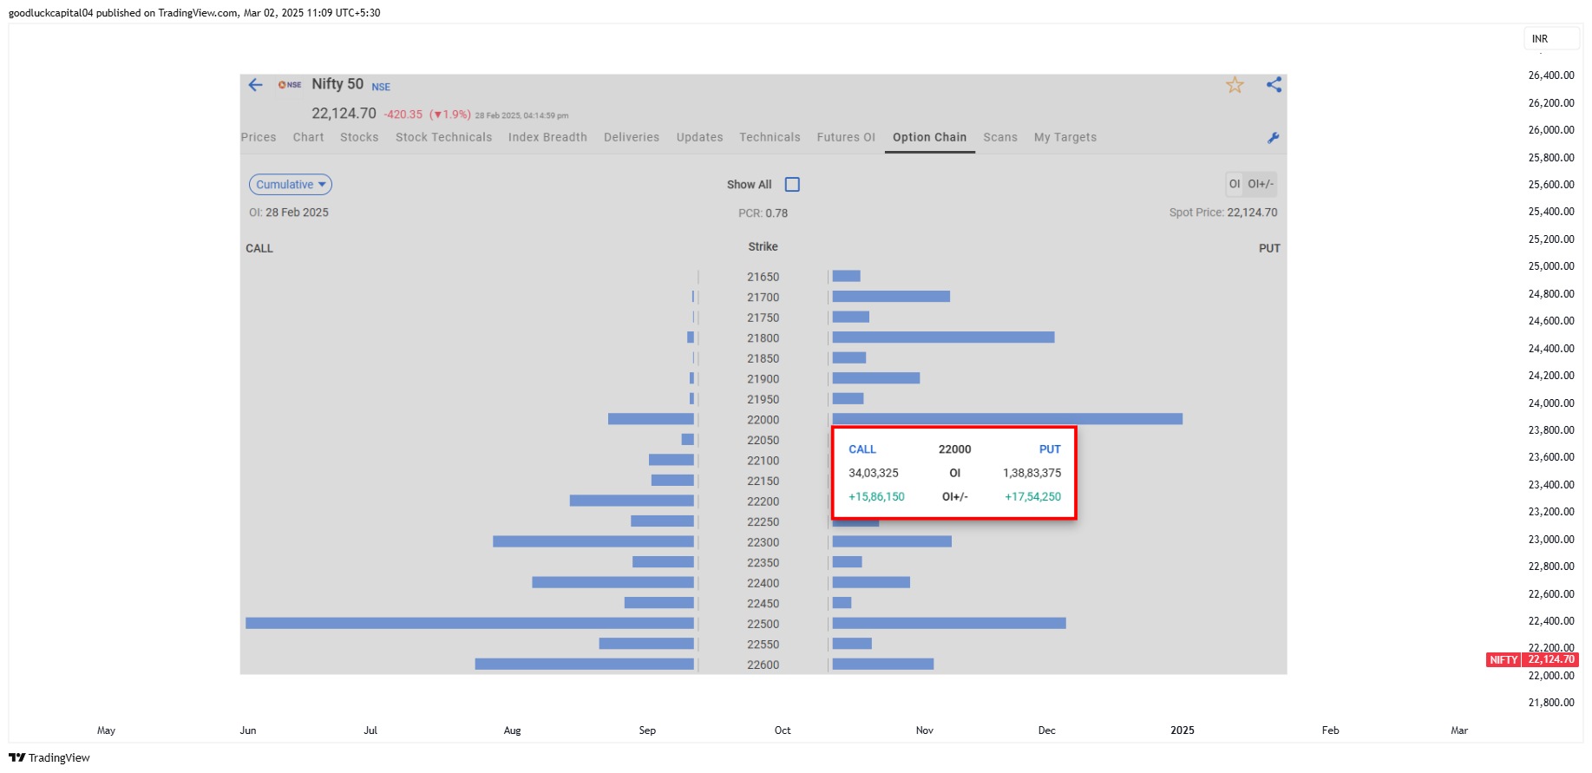
Task: Click the NSE exchange link next to Nifty 50
Action: pos(381,87)
